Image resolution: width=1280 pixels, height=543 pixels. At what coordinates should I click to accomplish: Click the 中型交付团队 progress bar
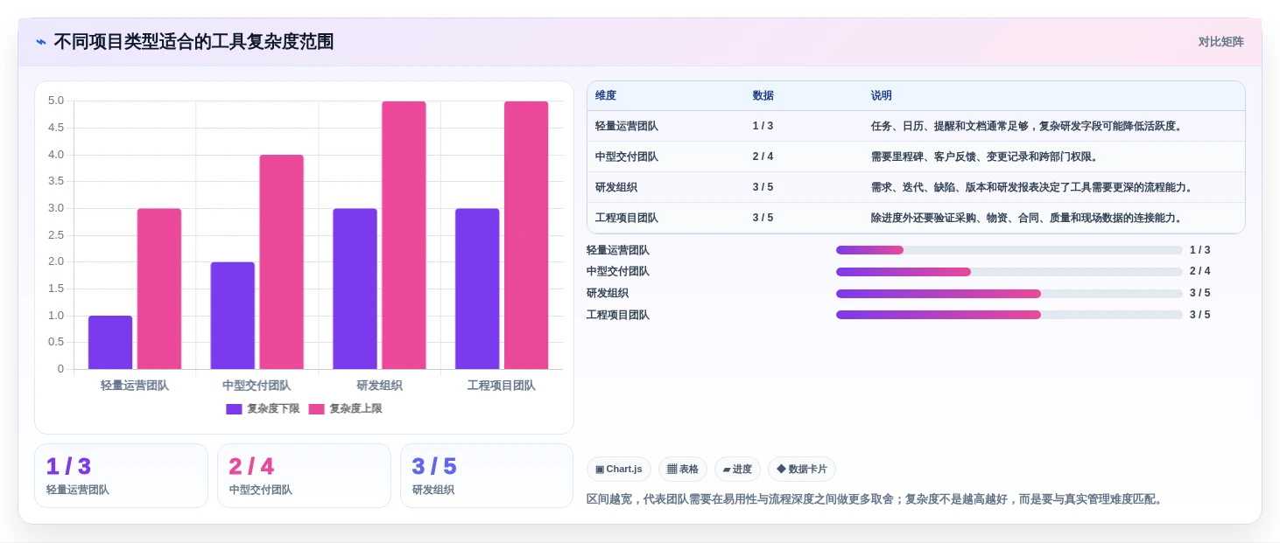pyautogui.click(x=1009, y=272)
